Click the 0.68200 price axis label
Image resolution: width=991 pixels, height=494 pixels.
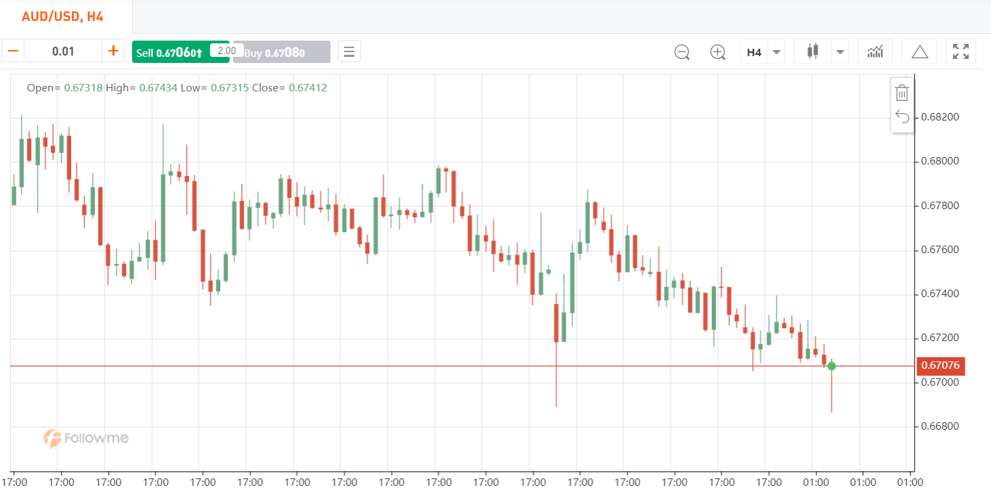point(940,117)
